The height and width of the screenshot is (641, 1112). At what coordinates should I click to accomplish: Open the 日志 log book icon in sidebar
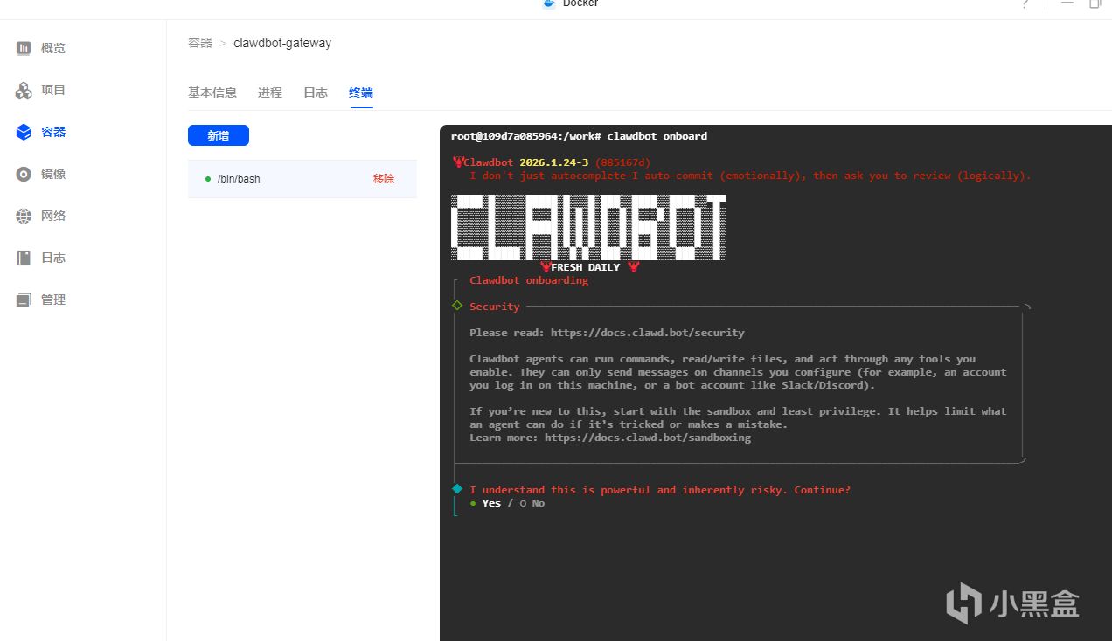[24, 258]
